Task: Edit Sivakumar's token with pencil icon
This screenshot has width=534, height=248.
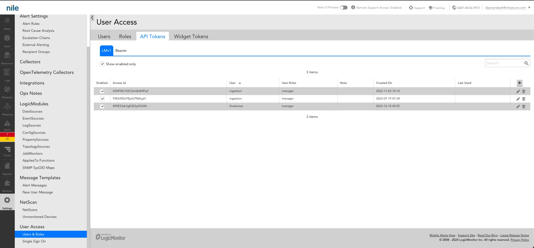Action: coord(518,106)
